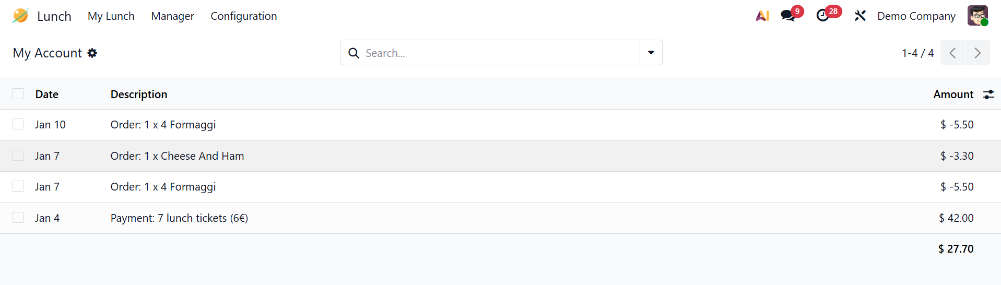Open the chat messages icon
Image resolution: width=1001 pixels, height=285 pixels.
pos(788,16)
